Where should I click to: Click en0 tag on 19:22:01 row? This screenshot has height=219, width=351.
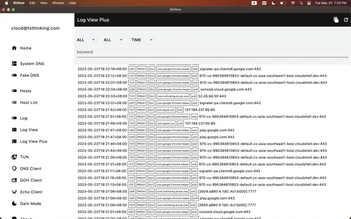195,103
